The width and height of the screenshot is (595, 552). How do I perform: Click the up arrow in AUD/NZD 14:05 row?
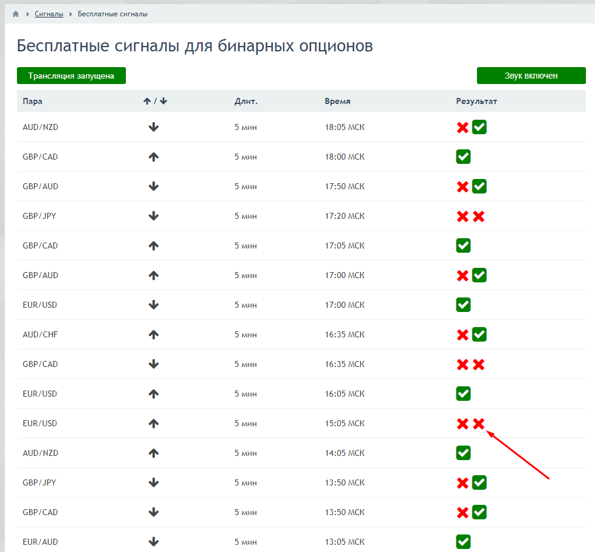click(153, 453)
